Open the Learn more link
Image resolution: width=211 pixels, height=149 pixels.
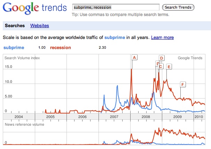click(x=162, y=38)
